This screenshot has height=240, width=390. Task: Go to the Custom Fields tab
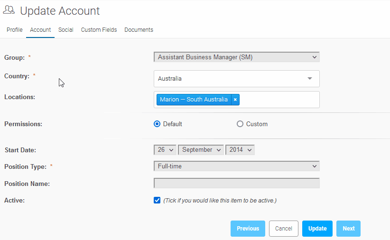tap(99, 30)
